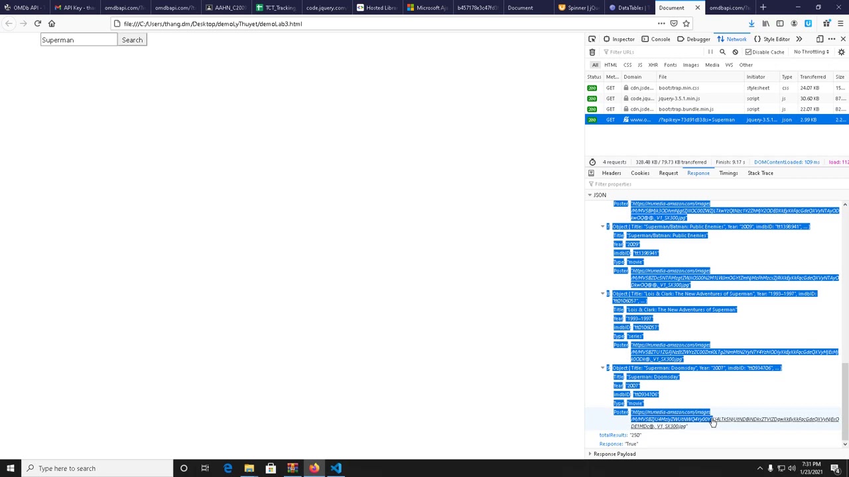Go to browser home page
849x477 pixels.
coord(52,24)
